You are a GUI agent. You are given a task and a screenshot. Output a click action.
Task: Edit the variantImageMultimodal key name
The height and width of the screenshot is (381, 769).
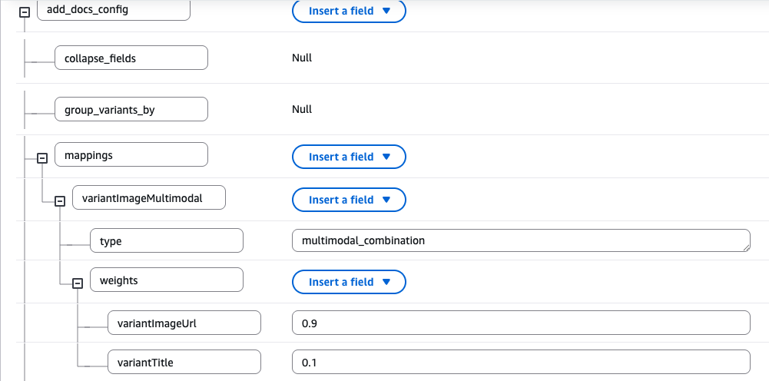point(149,198)
